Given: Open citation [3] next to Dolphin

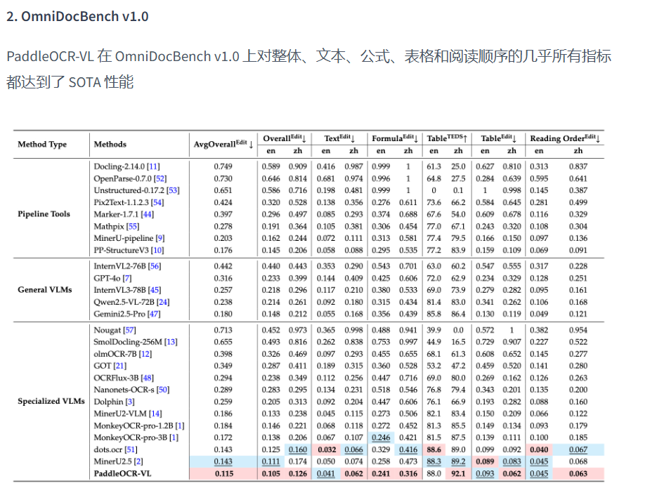Looking at the screenshot, I should (130, 402).
